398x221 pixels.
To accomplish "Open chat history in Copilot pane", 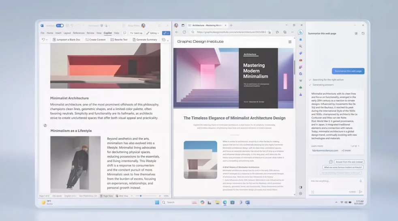I will [x=363, y=34].
